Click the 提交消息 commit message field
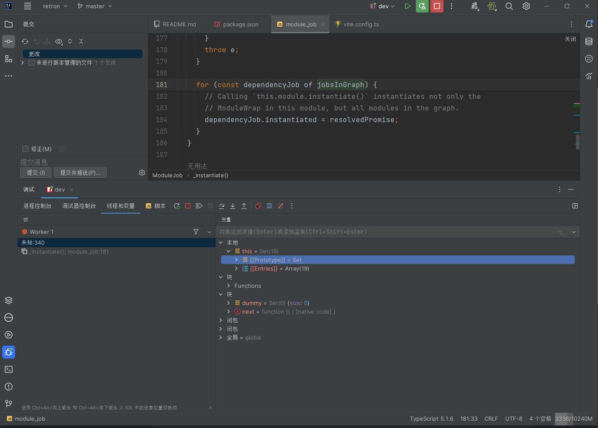598x428 pixels. [x=83, y=162]
